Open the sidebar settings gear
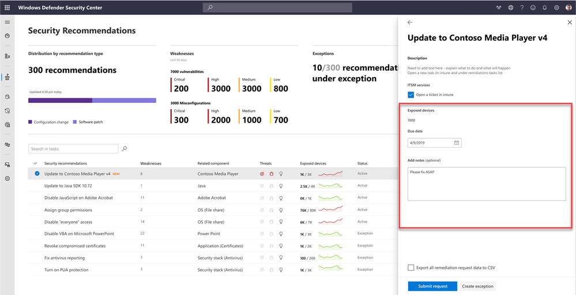Screen dimensions: 576x295 click(x=7, y=178)
